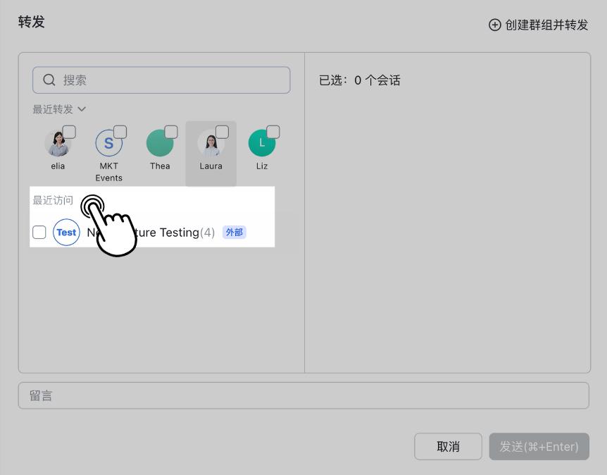Click the 取消 cancel button
This screenshot has height=475, width=607.
[448, 447]
